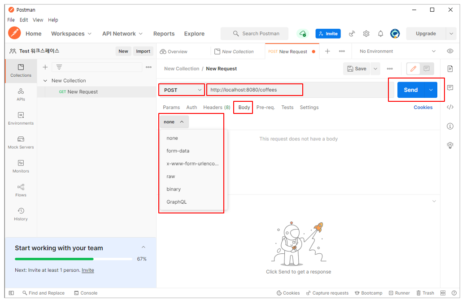Image resolution: width=466 pixels, height=304 pixels.
Task: Open the Comments icon in right sidebar
Action: pyautogui.click(x=450, y=88)
